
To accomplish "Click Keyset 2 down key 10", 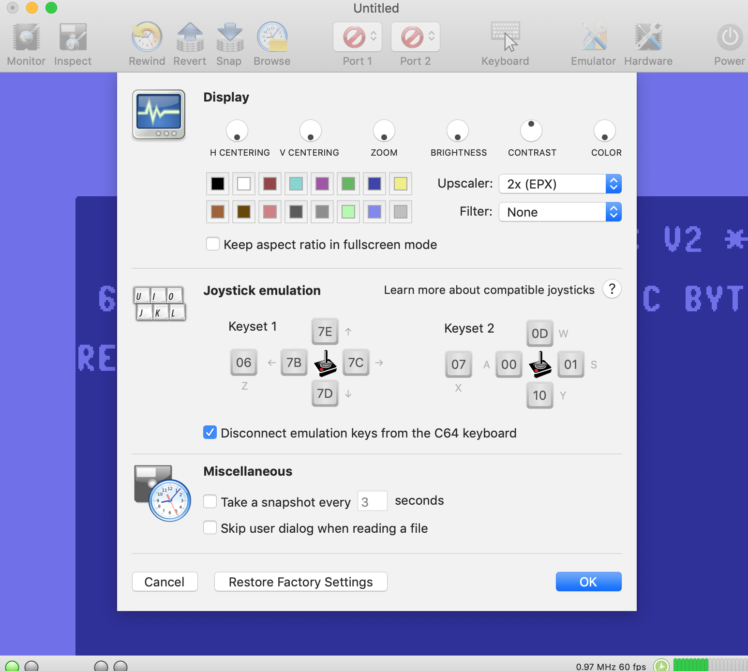I will (540, 395).
